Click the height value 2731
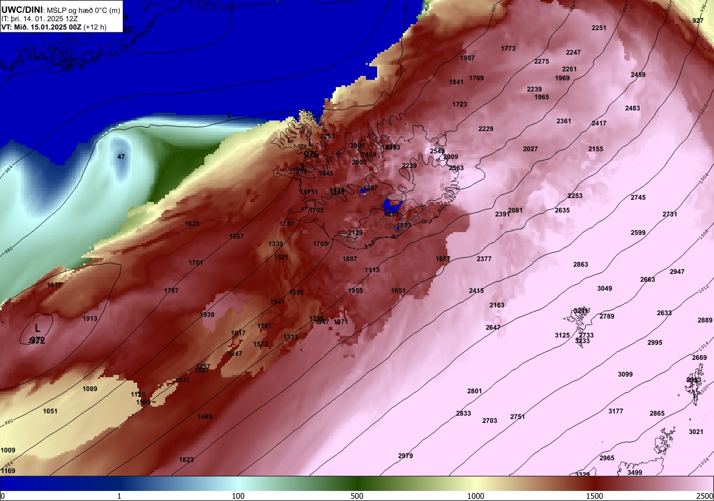This screenshot has height=501, width=714. (x=670, y=214)
